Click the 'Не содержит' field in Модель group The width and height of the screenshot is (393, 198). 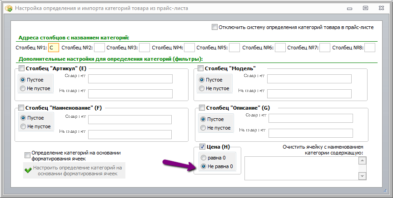pos(309,94)
